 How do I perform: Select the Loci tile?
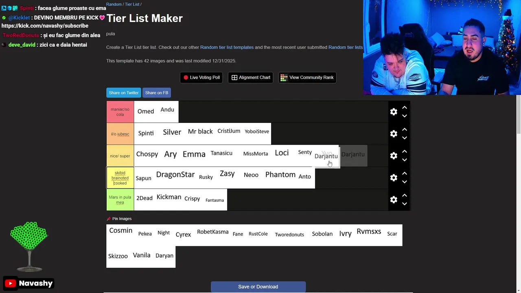tap(282, 155)
